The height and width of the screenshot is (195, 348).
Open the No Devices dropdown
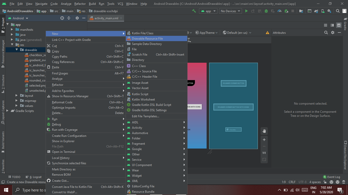[230, 11]
